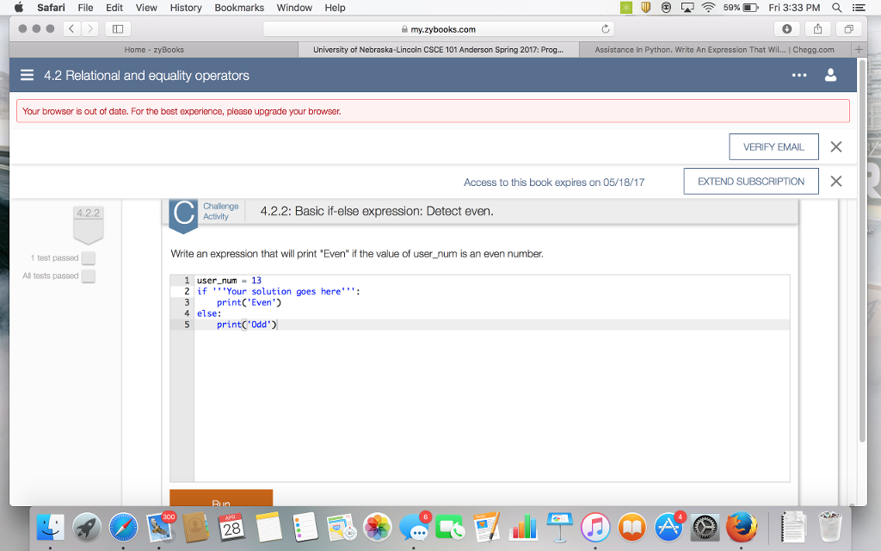Open Calendar from the Dock
The image size is (881, 551).
click(x=231, y=528)
